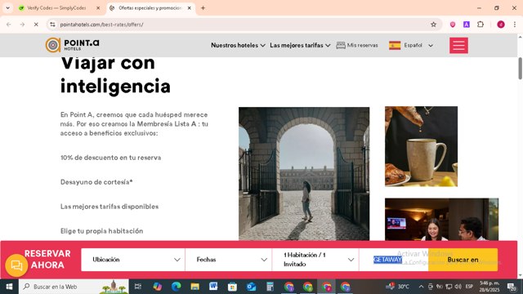The image size is (523, 294).
Task: Launch Microsoft Edge from the taskbar
Action: (x=177, y=287)
